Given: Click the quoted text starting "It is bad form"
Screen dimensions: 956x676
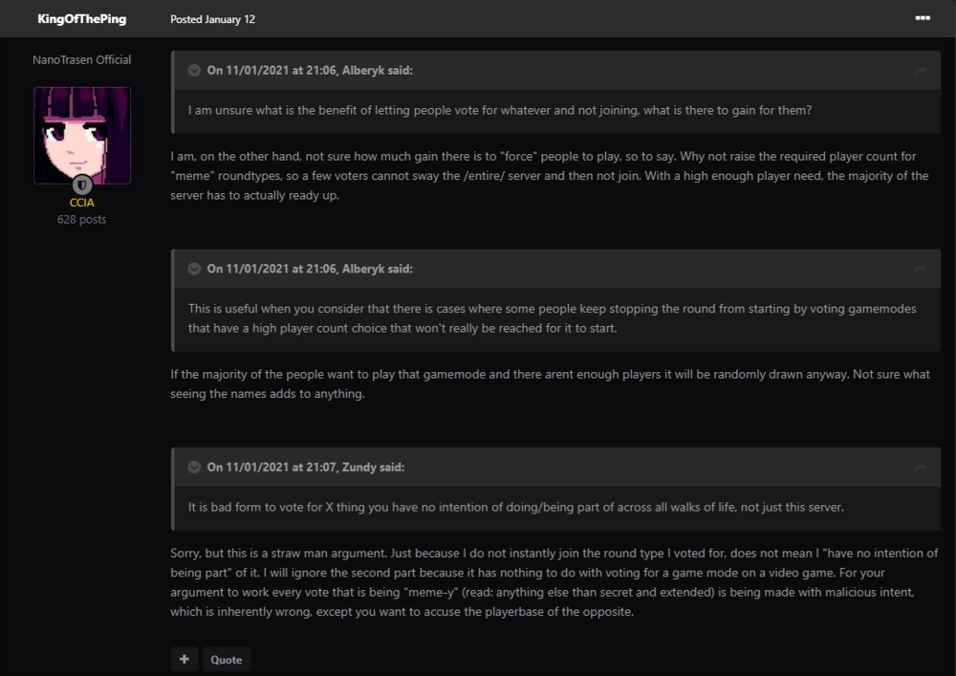Looking at the screenshot, I should point(516,507).
